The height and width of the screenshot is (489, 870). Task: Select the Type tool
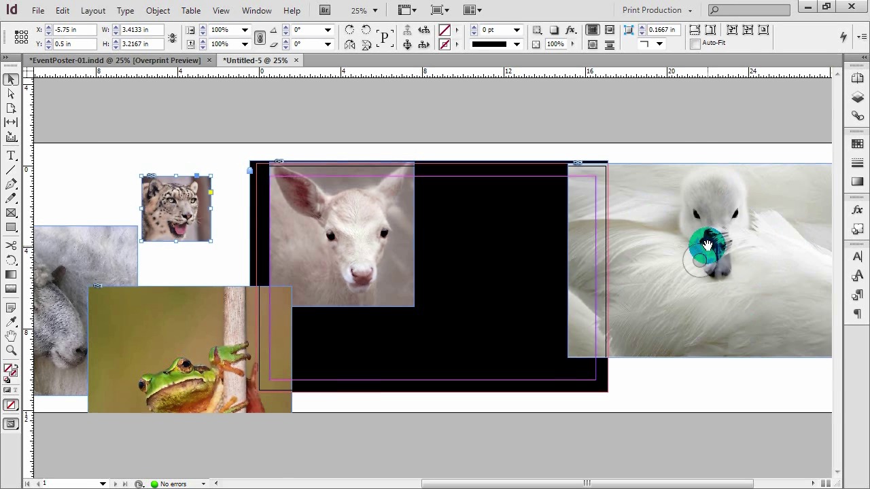11,156
